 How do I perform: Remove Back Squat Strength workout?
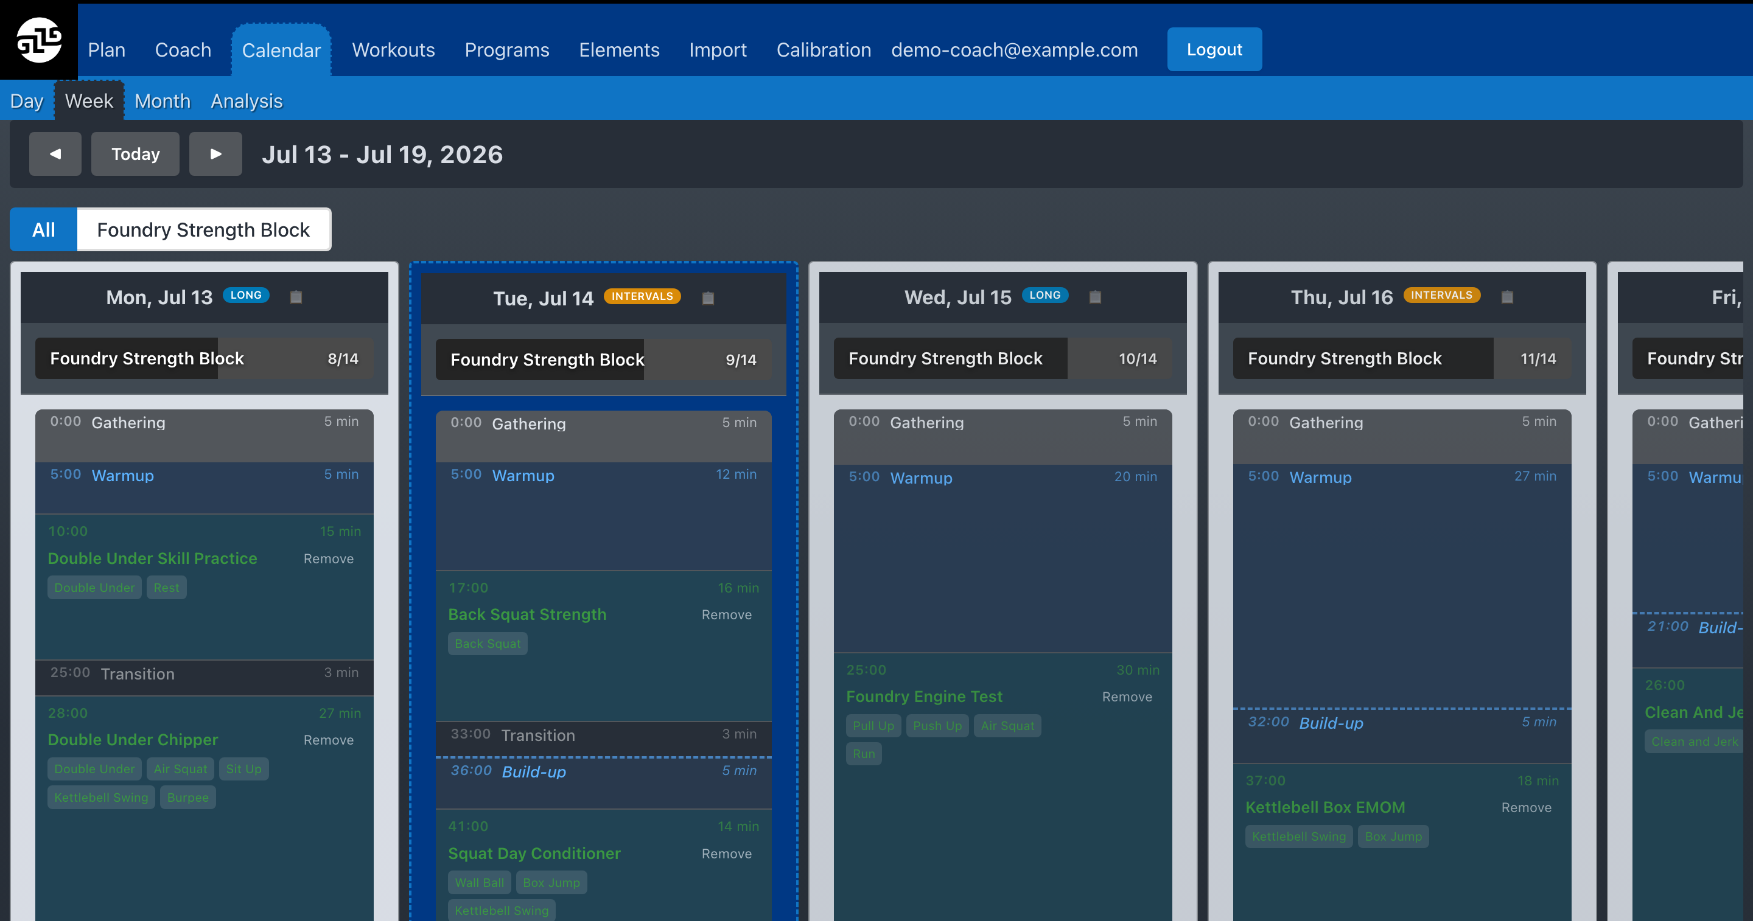[x=726, y=614]
